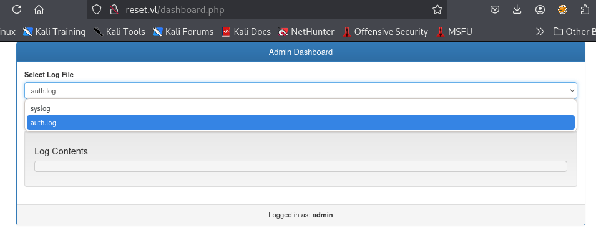Viewport: 596px width, 231px height.
Task: Open the Offensive Security bookmark
Action: tap(385, 32)
